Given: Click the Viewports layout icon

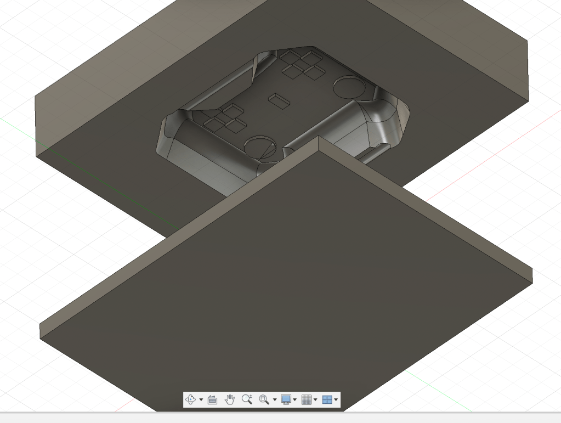Looking at the screenshot, I should click(x=327, y=399).
